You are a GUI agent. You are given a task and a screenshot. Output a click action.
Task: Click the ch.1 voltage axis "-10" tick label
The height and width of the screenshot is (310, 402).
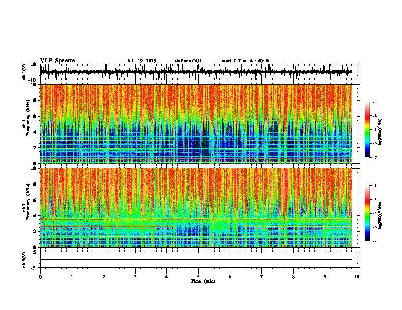(x=33, y=80)
